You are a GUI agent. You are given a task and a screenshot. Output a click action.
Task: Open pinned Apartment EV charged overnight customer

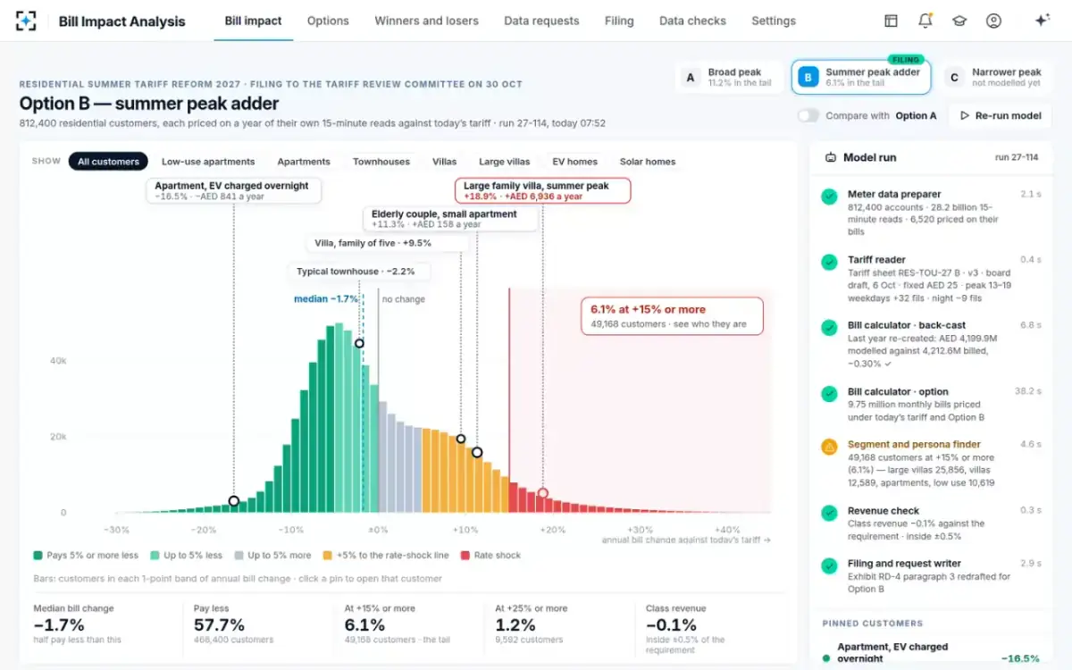pyautogui.click(x=930, y=652)
